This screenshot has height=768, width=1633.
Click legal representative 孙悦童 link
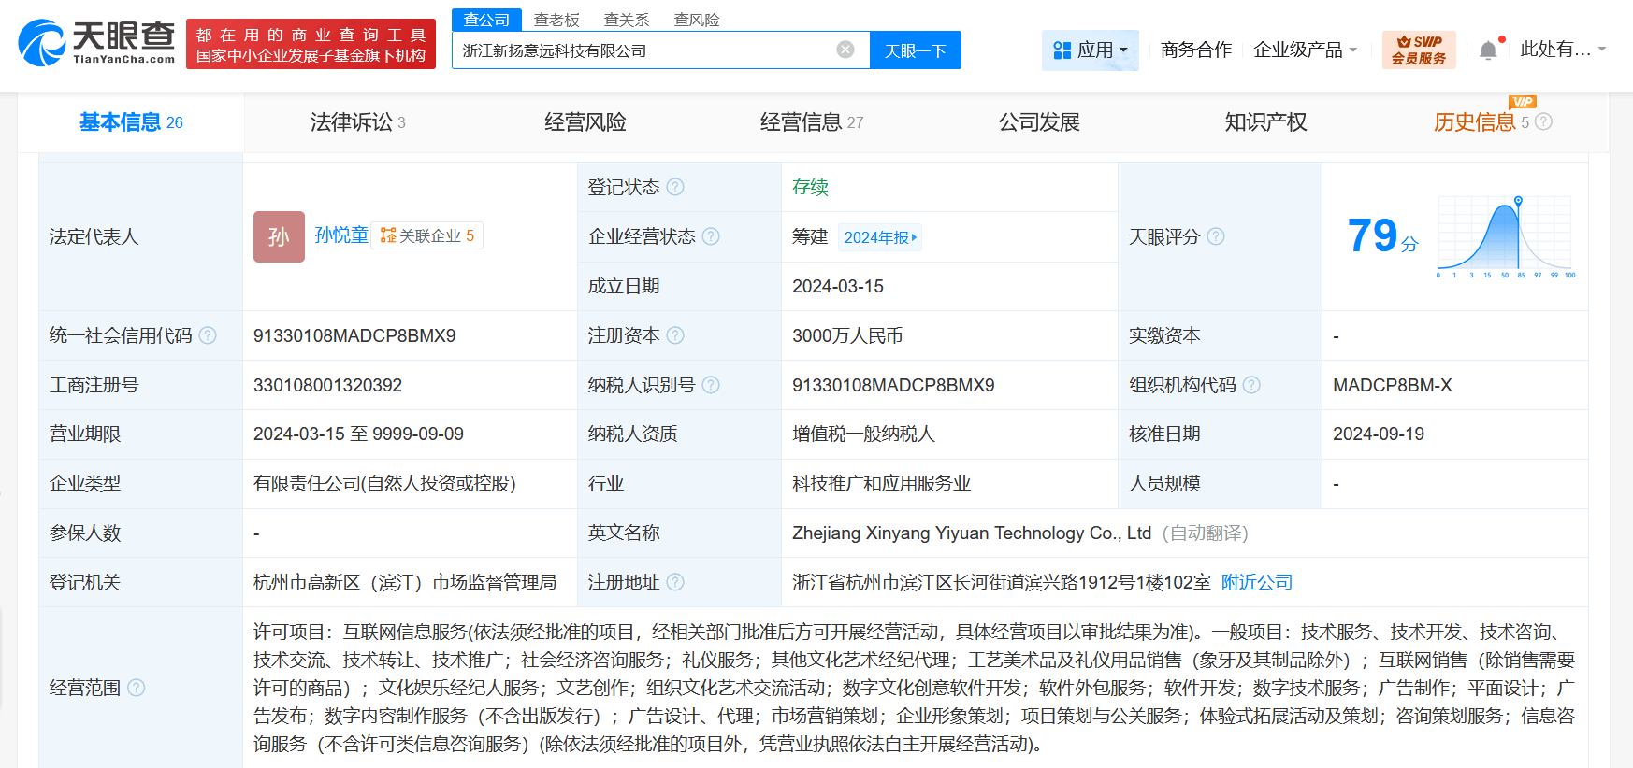point(341,235)
